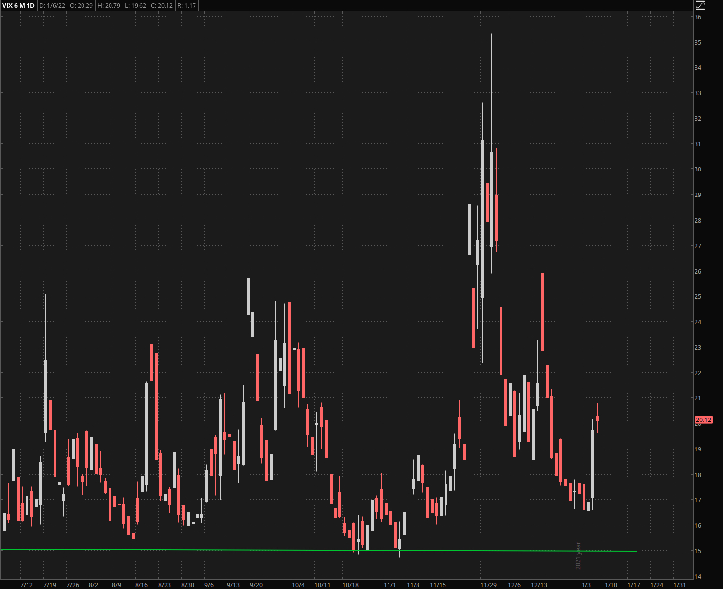Click the 10/18 date axis label

(351, 585)
